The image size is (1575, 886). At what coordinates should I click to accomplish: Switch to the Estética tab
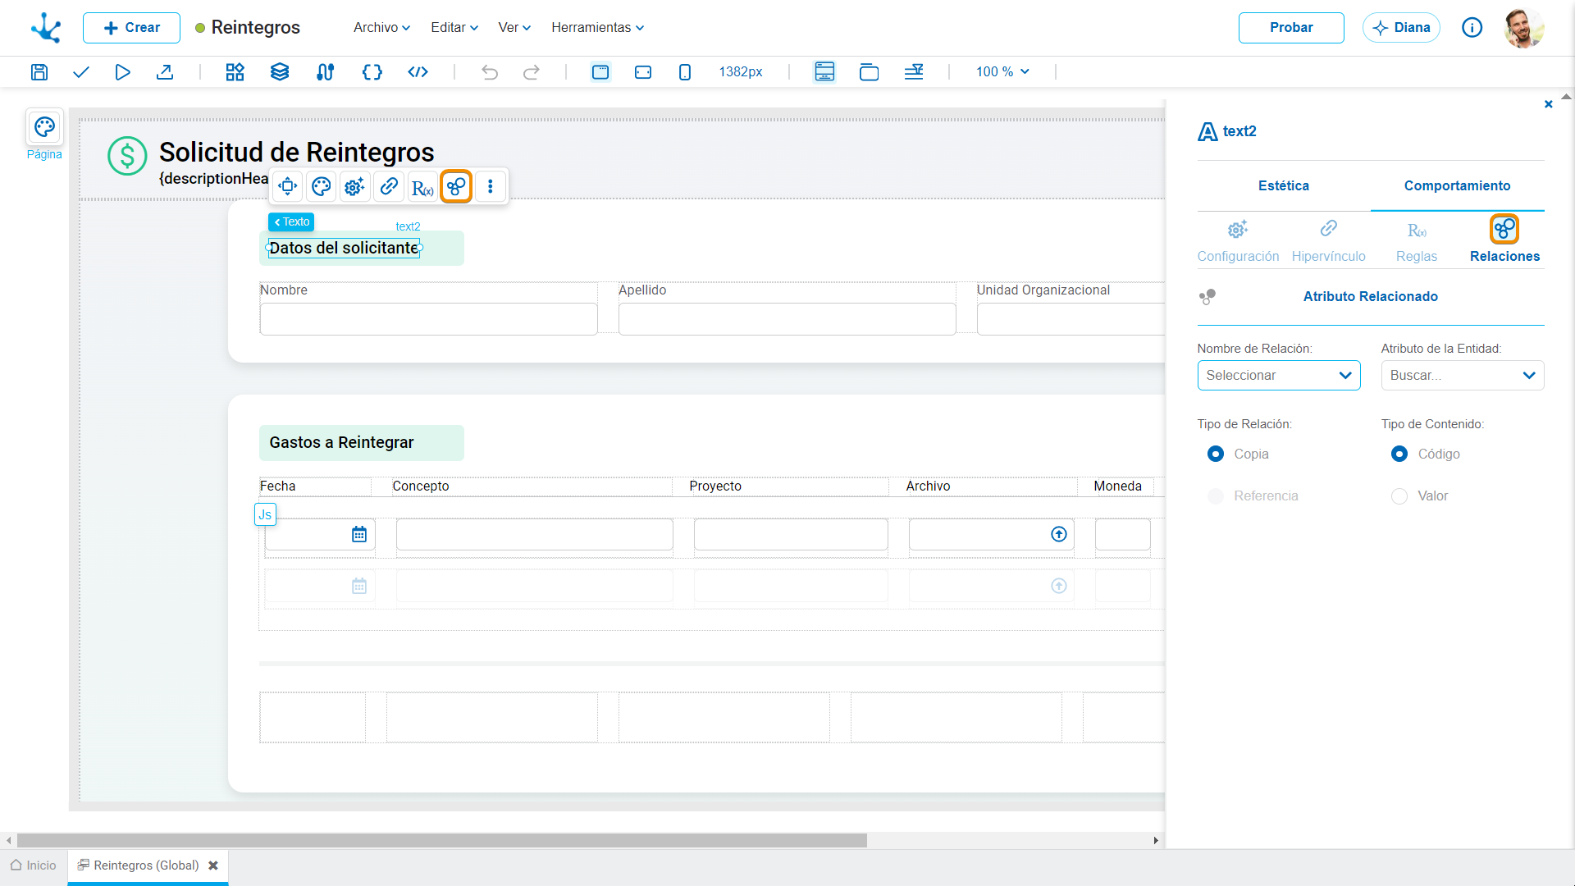1284,186
